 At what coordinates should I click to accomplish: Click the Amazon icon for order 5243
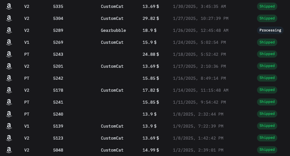click(8, 54)
